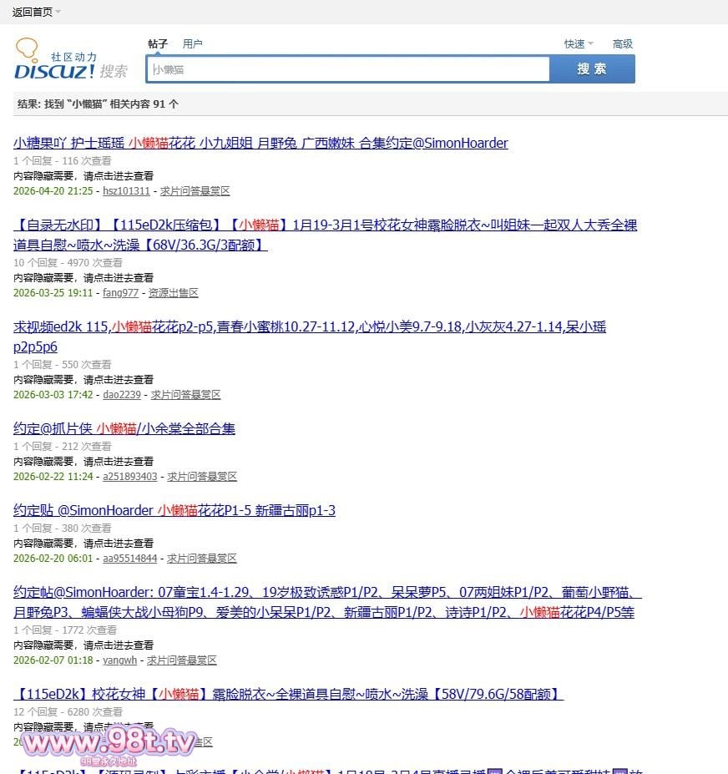
Task: Open the result title starting with 约定@抓片侠
Action: click(x=124, y=428)
